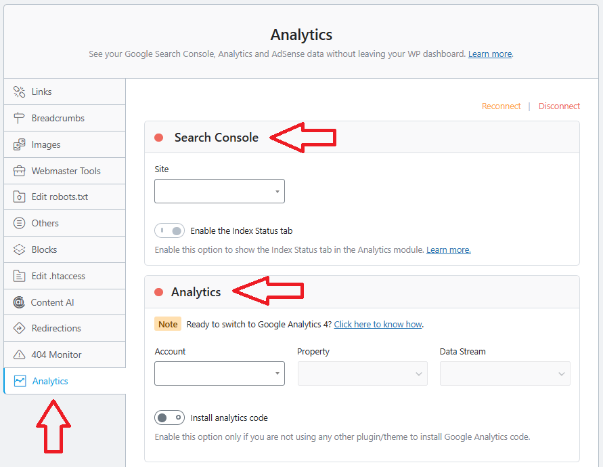
Task: Click the Images sidebar icon
Action: (x=19, y=144)
